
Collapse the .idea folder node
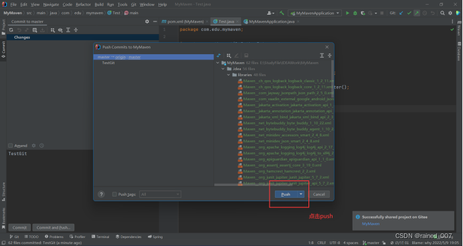[223, 69]
